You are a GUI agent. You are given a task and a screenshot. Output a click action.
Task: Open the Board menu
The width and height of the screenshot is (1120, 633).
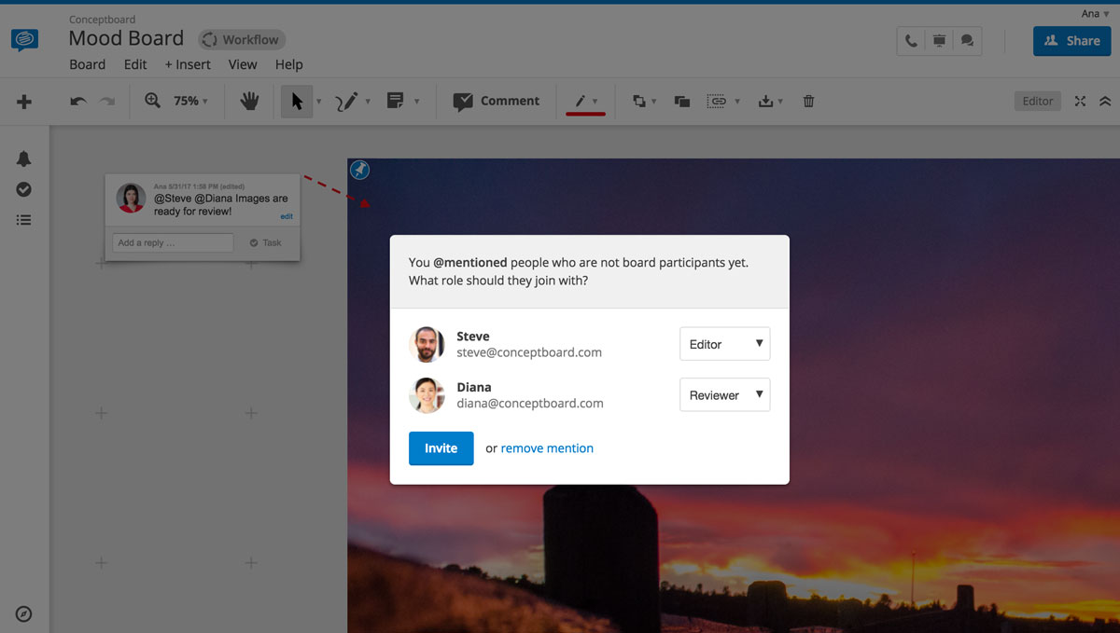point(87,64)
